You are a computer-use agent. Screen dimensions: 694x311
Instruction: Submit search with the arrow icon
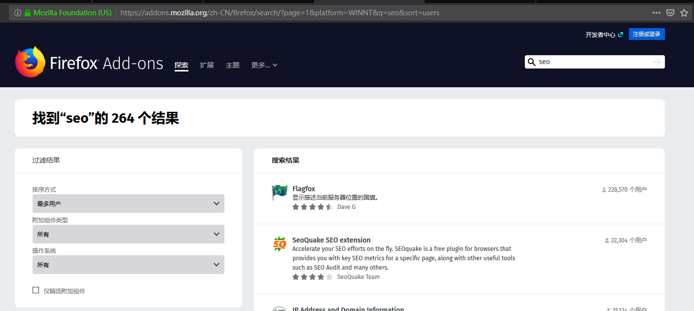657,62
